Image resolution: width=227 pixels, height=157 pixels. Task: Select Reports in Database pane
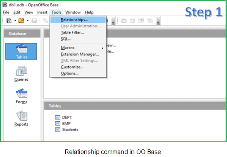(21, 118)
